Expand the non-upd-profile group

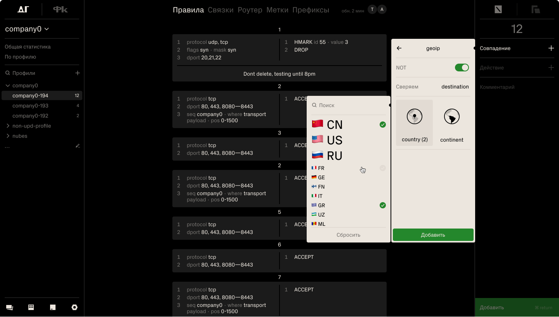click(9, 126)
